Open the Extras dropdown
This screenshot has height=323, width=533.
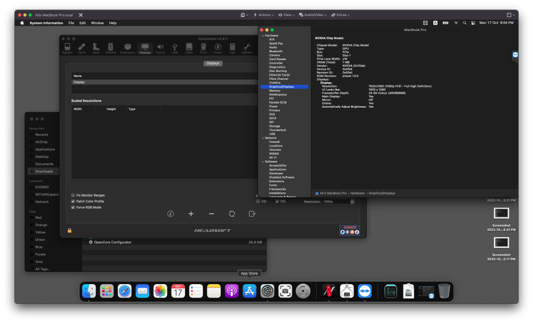[340, 15]
